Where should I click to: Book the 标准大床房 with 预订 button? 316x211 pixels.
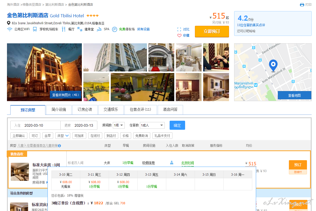298,165
